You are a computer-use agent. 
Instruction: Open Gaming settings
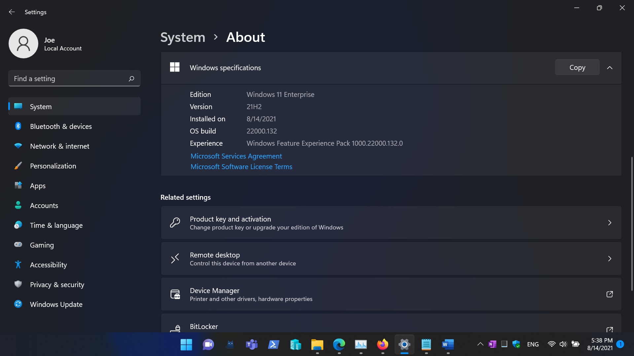(x=42, y=245)
